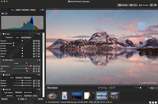
Task: Decrease Exposure value with left stepper arrow
Action: (34, 41)
